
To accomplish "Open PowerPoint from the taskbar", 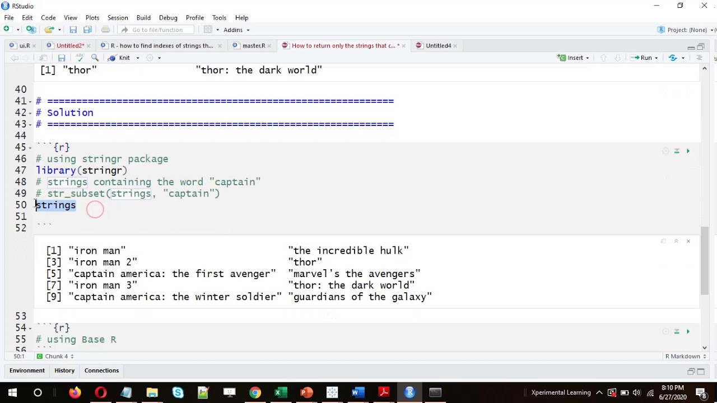I will [x=306, y=392].
